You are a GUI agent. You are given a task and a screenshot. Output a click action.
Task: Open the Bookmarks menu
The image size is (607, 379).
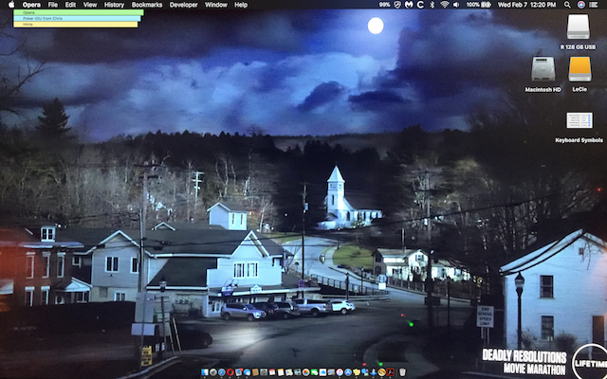(x=147, y=5)
